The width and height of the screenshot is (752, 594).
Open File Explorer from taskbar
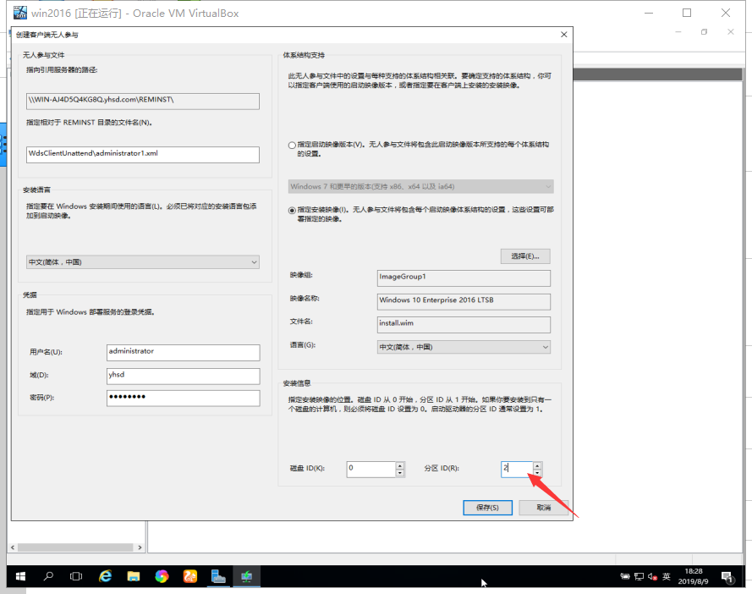pos(134,575)
